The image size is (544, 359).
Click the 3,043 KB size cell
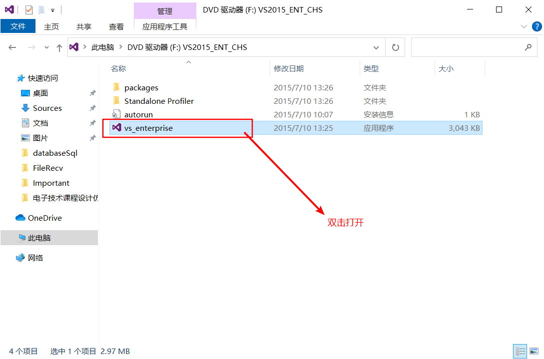pos(464,128)
